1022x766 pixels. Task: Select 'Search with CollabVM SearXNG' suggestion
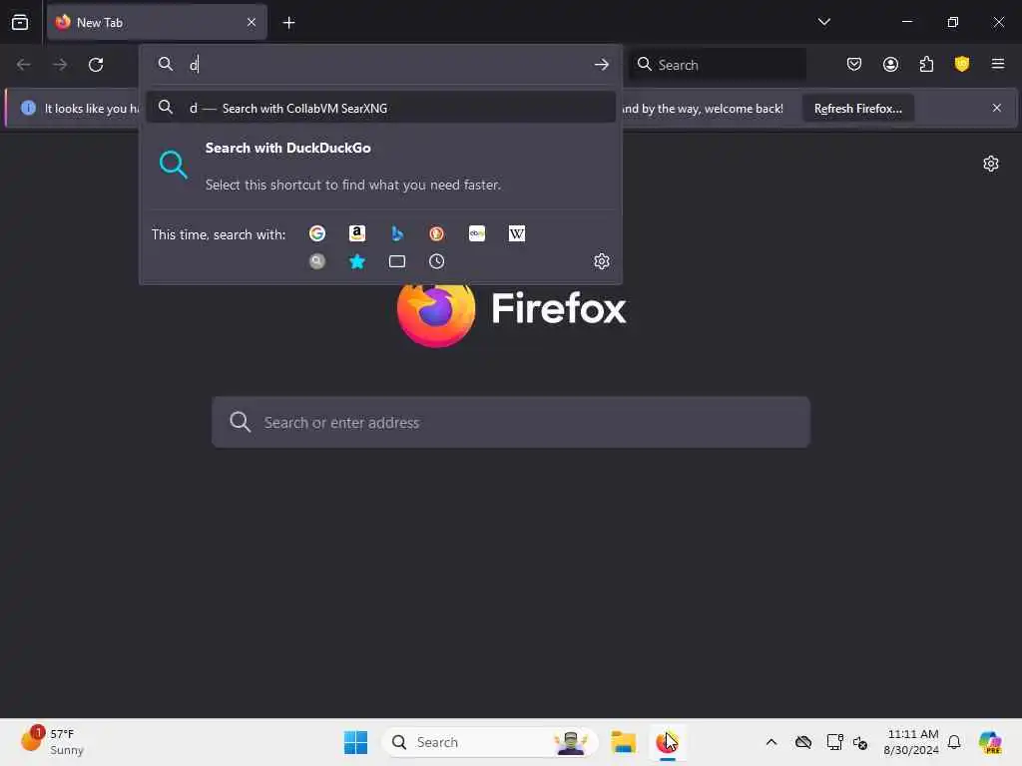(380, 108)
